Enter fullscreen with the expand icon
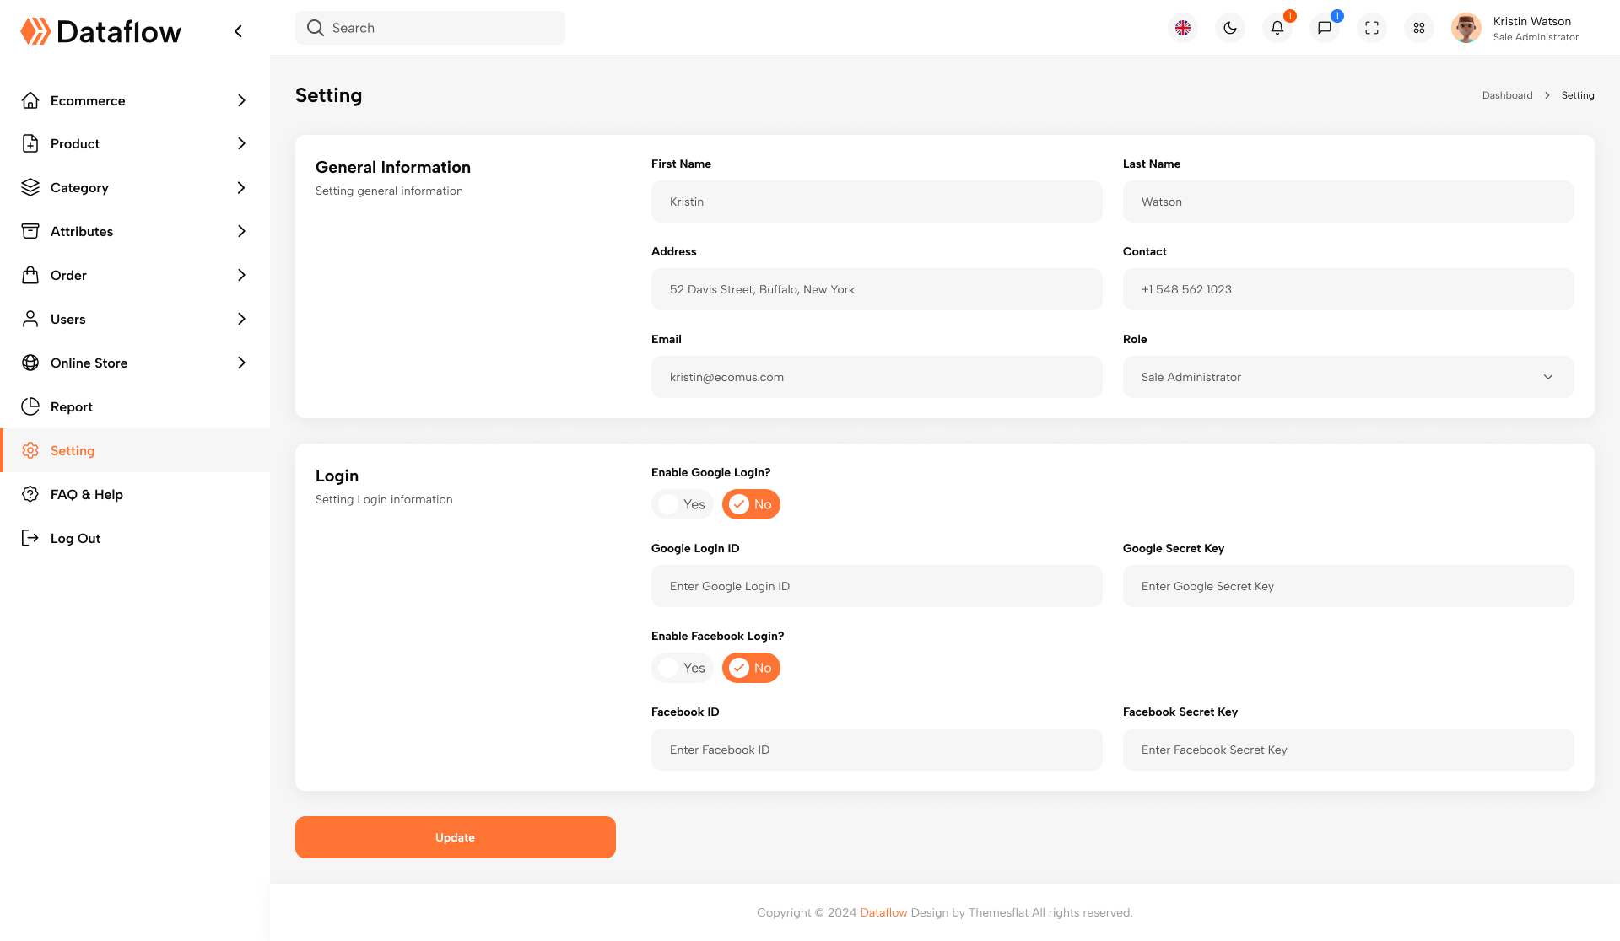 tap(1371, 28)
